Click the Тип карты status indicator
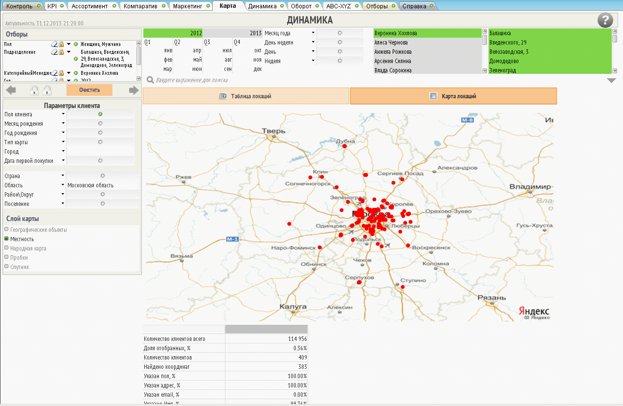Screen dimensions: 623x406 (x=100, y=142)
